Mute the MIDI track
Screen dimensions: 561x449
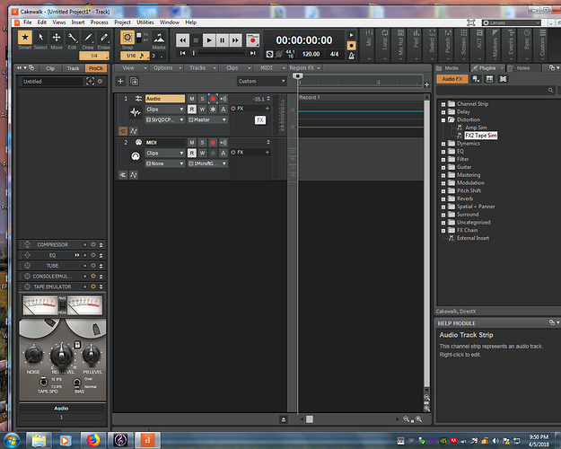click(x=192, y=143)
